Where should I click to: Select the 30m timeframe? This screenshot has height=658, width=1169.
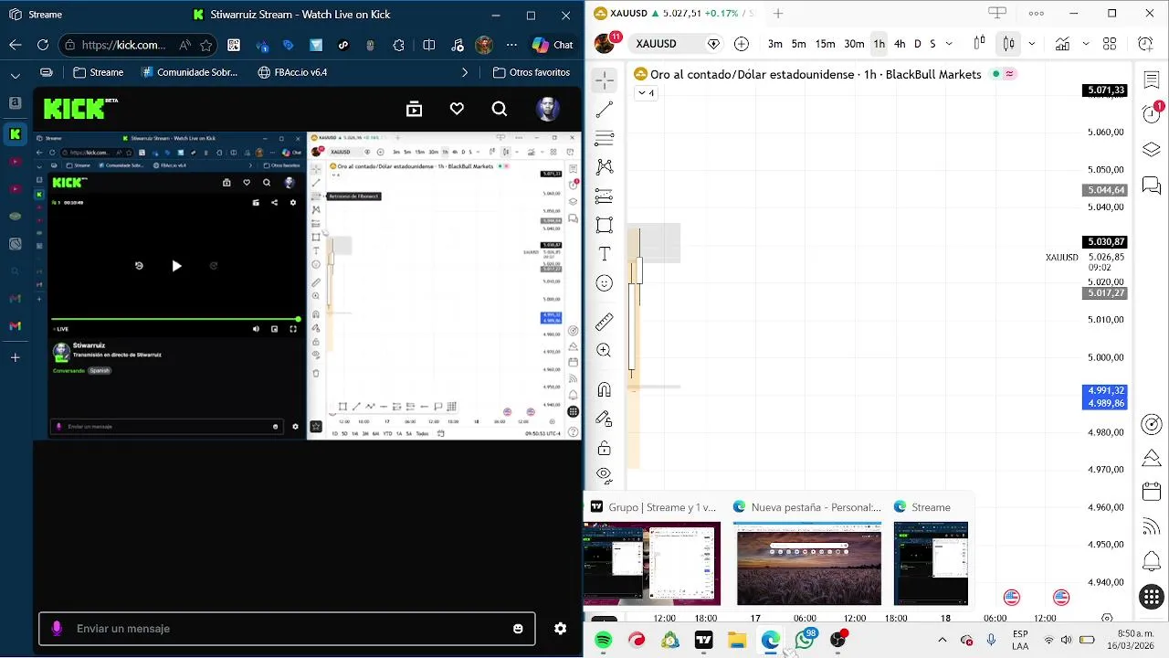pos(854,44)
